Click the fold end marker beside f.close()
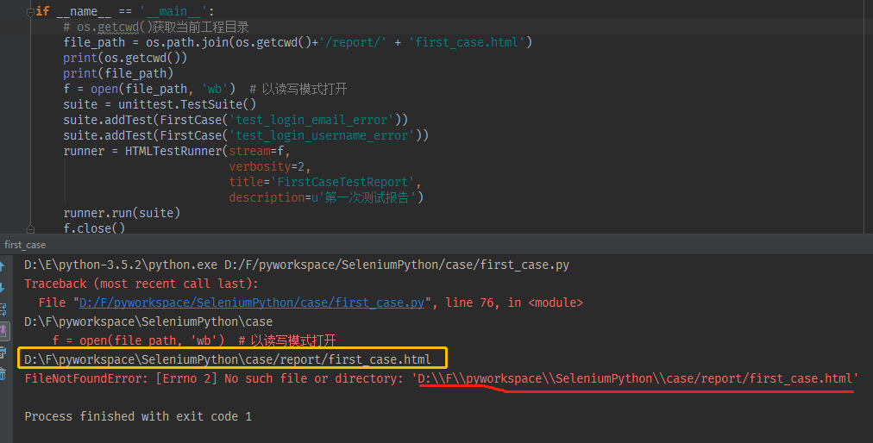The width and height of the screenshot is (873, 443). tap(30, 228)
